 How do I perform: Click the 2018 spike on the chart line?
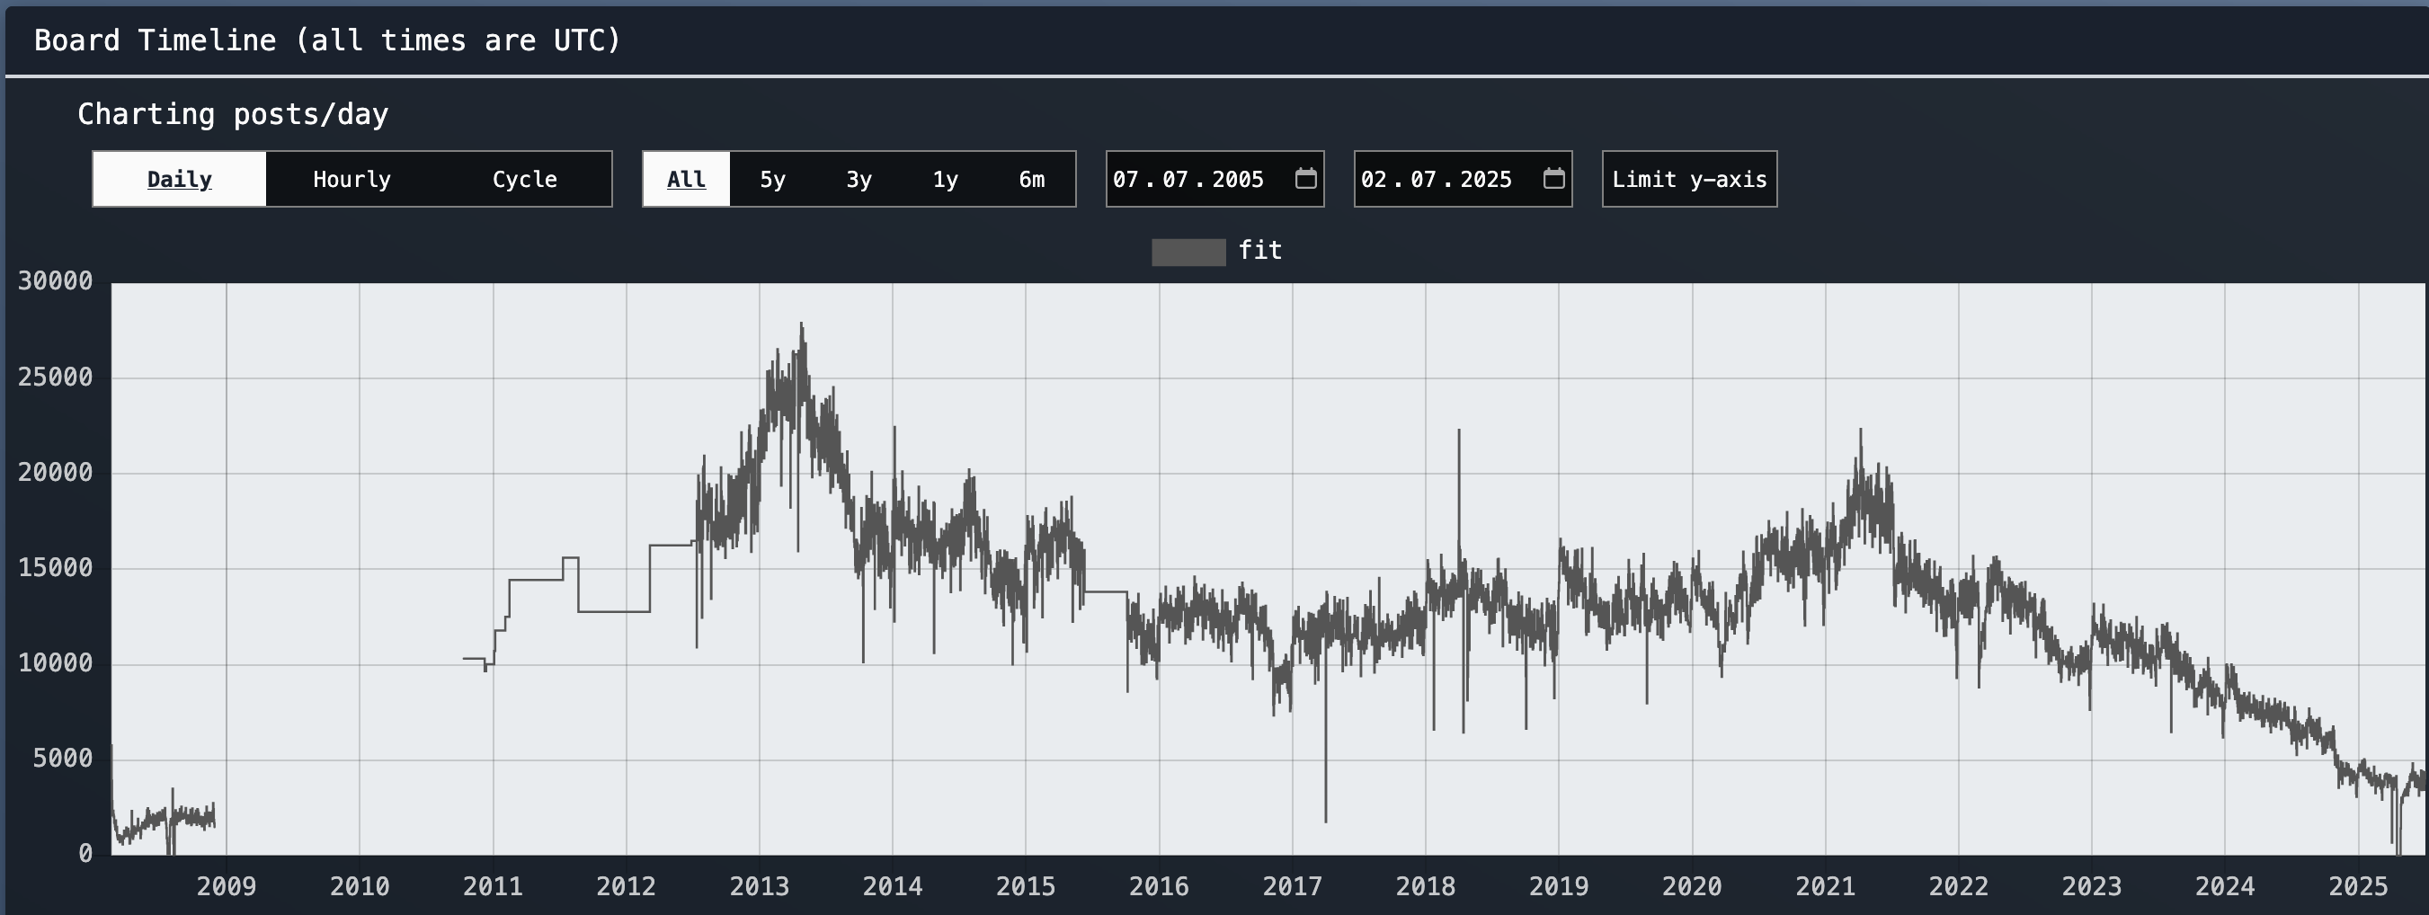1459,431
